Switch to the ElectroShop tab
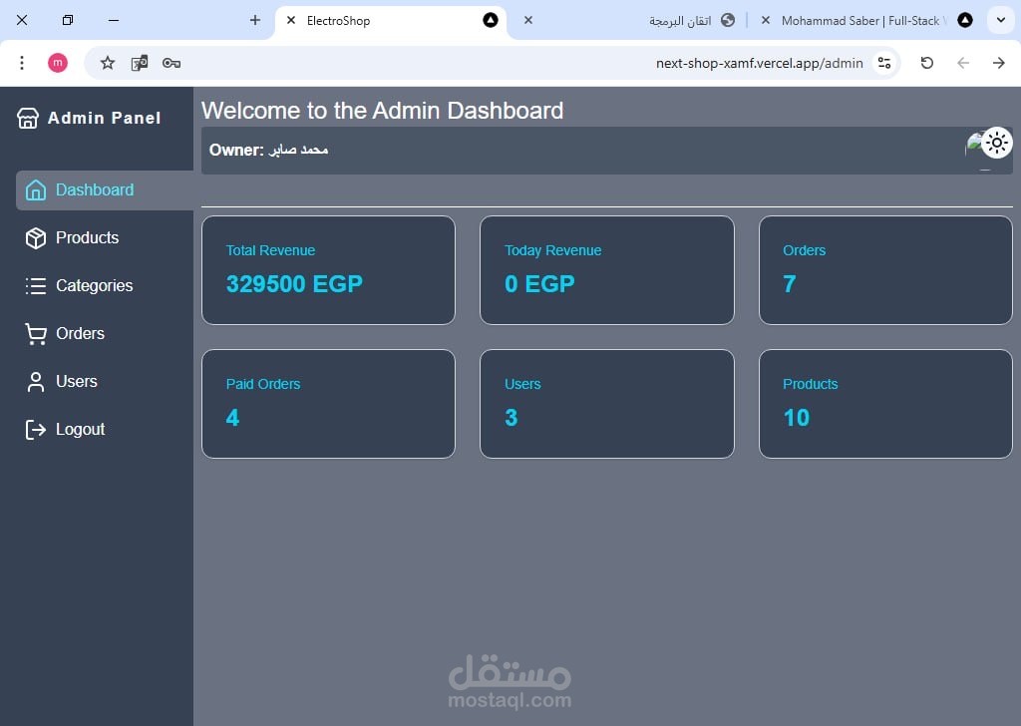The height and width of the screenshot is (726, 1021). (x=391, y=20)
